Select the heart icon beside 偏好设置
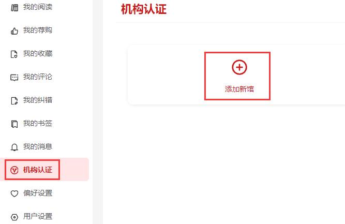345x224 pixels. (14, 193)
